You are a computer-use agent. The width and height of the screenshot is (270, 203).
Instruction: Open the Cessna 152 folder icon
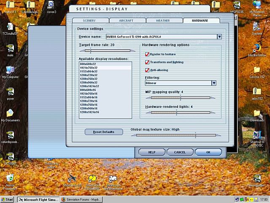click(256, 70)
